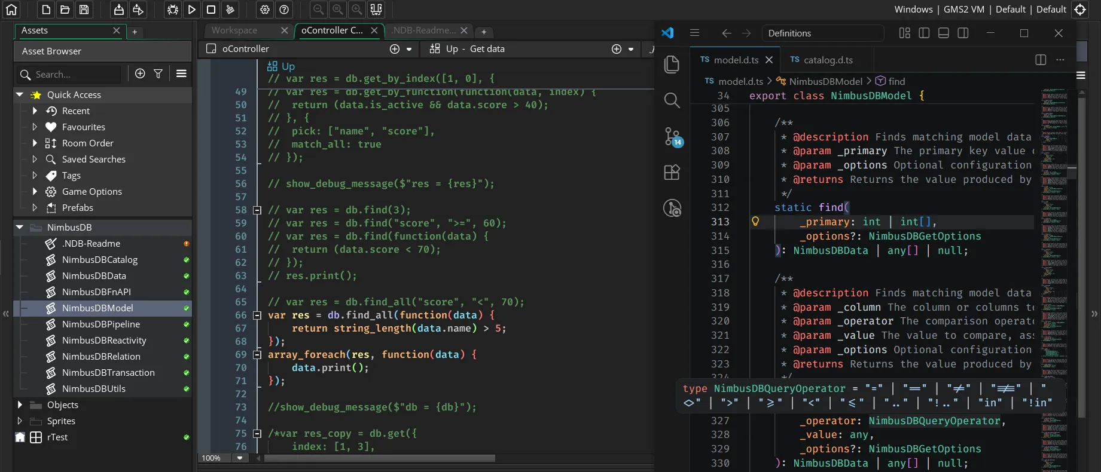The image size is (1101, 472).
Task: Save the project using the floppy icon
Action: coord(84,10)
